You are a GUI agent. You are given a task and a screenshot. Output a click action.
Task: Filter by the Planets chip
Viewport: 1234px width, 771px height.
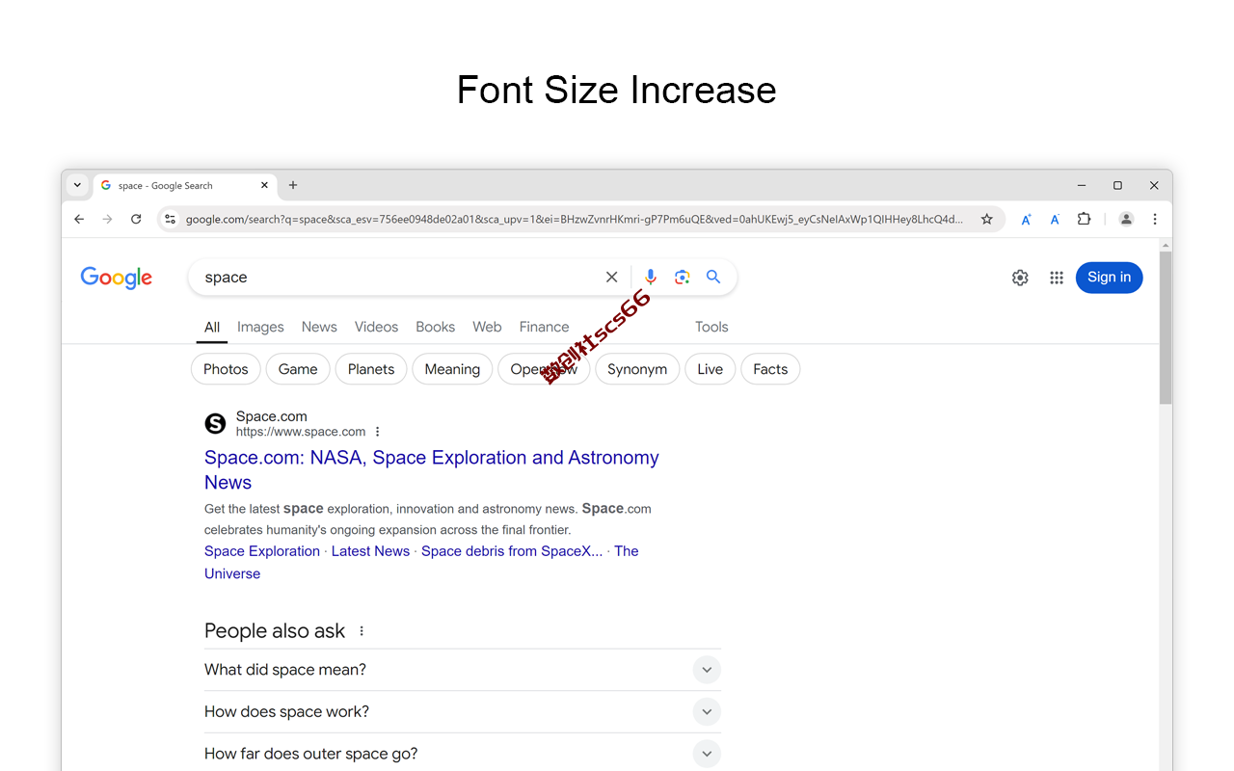point(371,369)
